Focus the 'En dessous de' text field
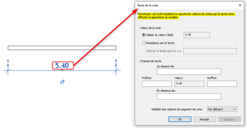Screen dimensions: 247x128 click(x=189, y=96)
